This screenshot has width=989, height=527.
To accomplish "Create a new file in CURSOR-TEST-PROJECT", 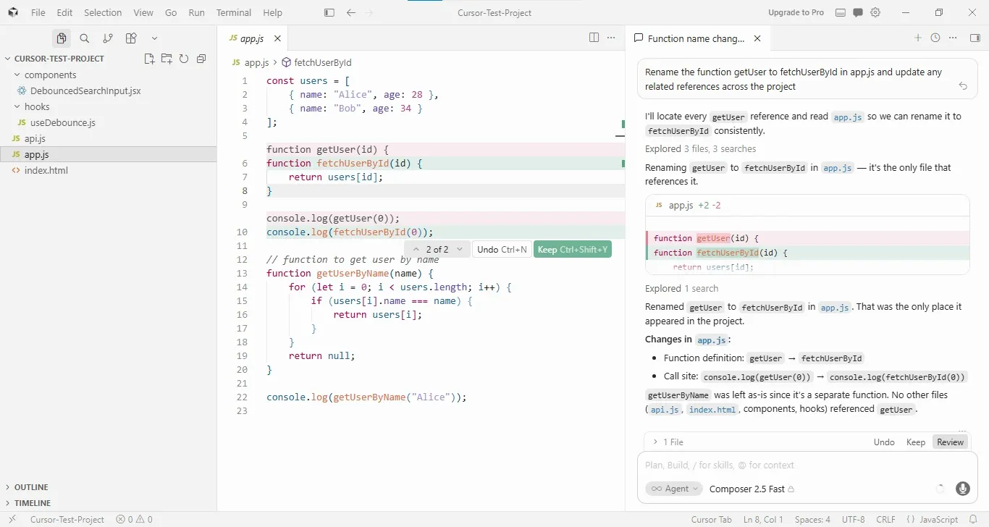I will (x=149, y=59).
